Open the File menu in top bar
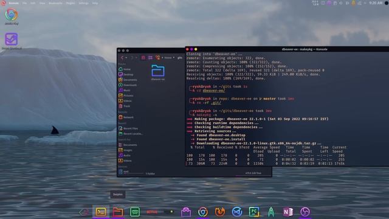The image size is (389, 219). tap(24, 3)
